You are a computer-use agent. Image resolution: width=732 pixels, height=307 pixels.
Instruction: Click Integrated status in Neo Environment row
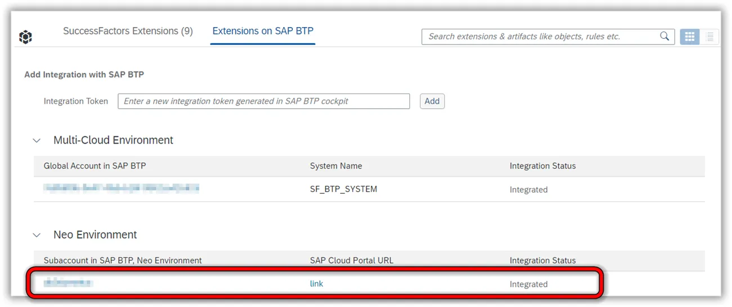tap(529, 284)
